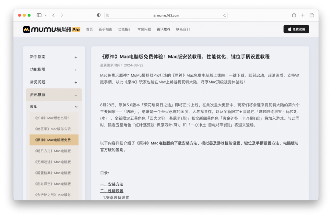Screen dimensions: 332x218
Task: Open the sidebar options dropdown arrow
Action: (45, 15)
